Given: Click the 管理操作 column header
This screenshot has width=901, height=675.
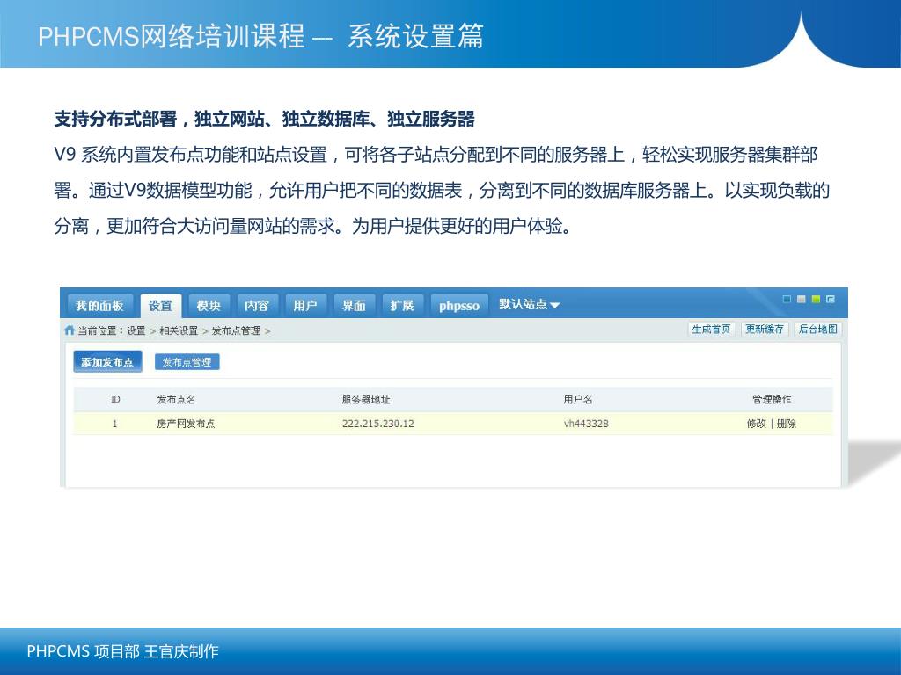Looking at the screenshot, I should tap(772, 400).
